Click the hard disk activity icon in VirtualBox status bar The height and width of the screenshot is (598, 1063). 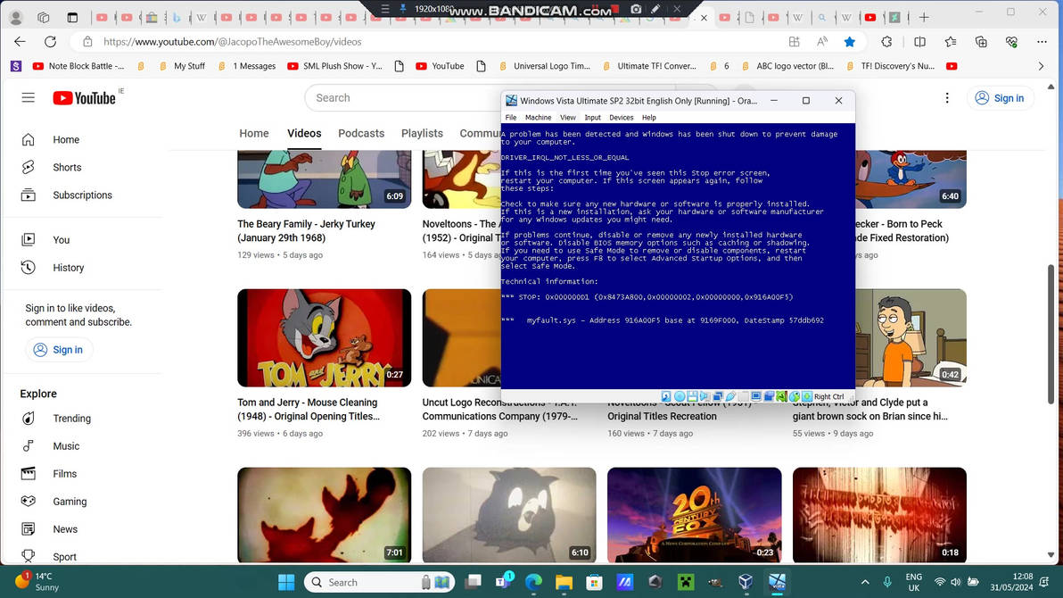tap(665, 396)
